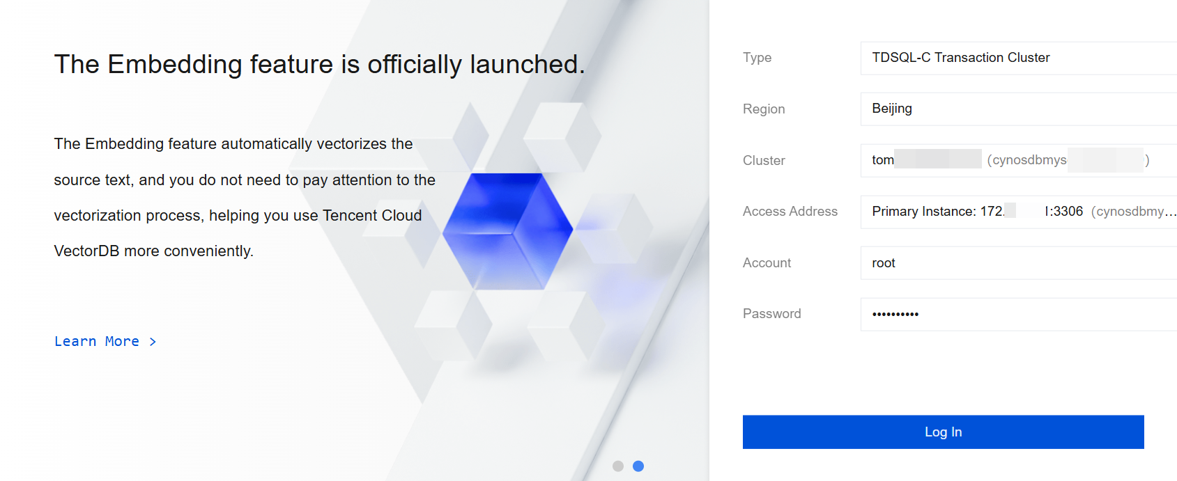Click the 'The Embedding feature automatically vectorizes' line
The image size is (1177, 481).
(233, 144)
